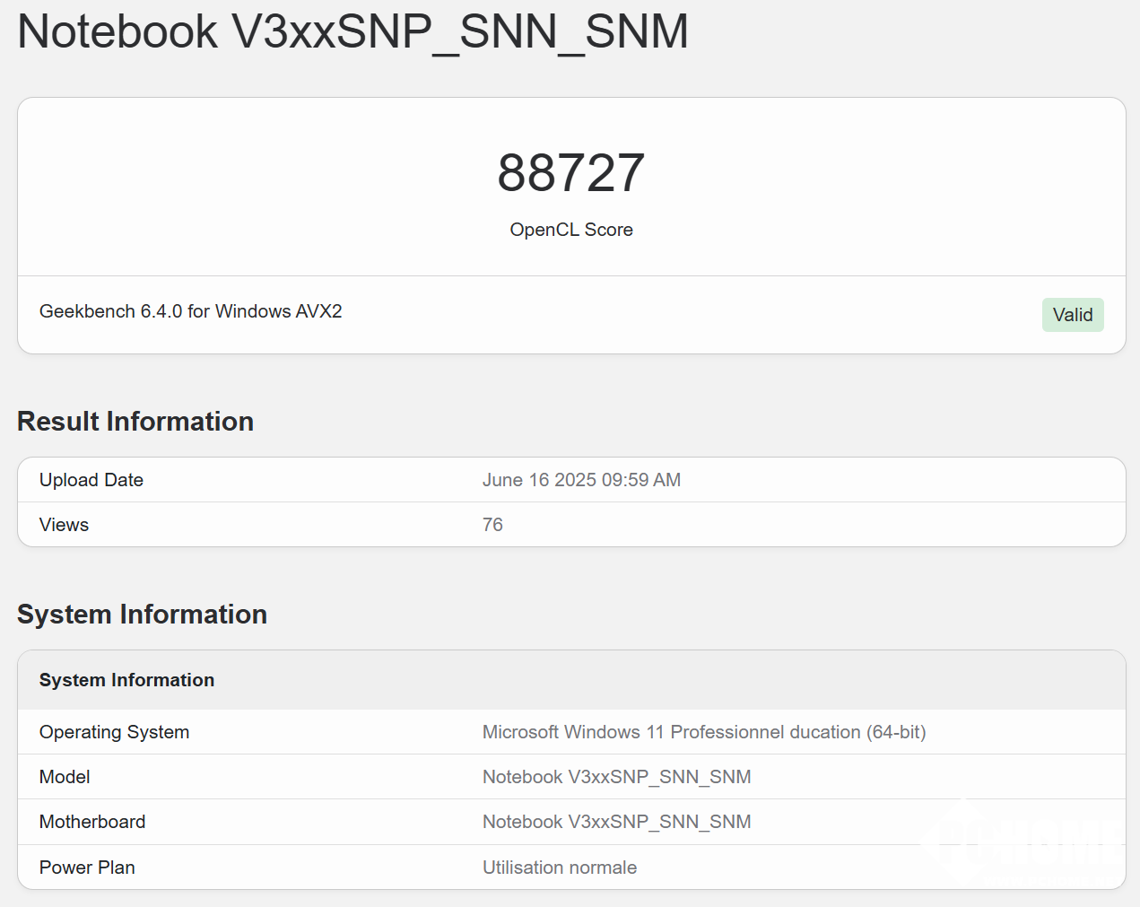
Task: Select the Model row label
Action: pos(65,777)
